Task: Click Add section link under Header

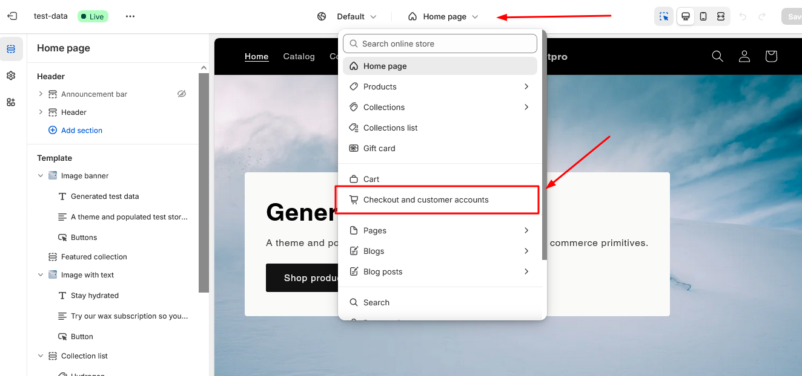Action: click(75, 130)
